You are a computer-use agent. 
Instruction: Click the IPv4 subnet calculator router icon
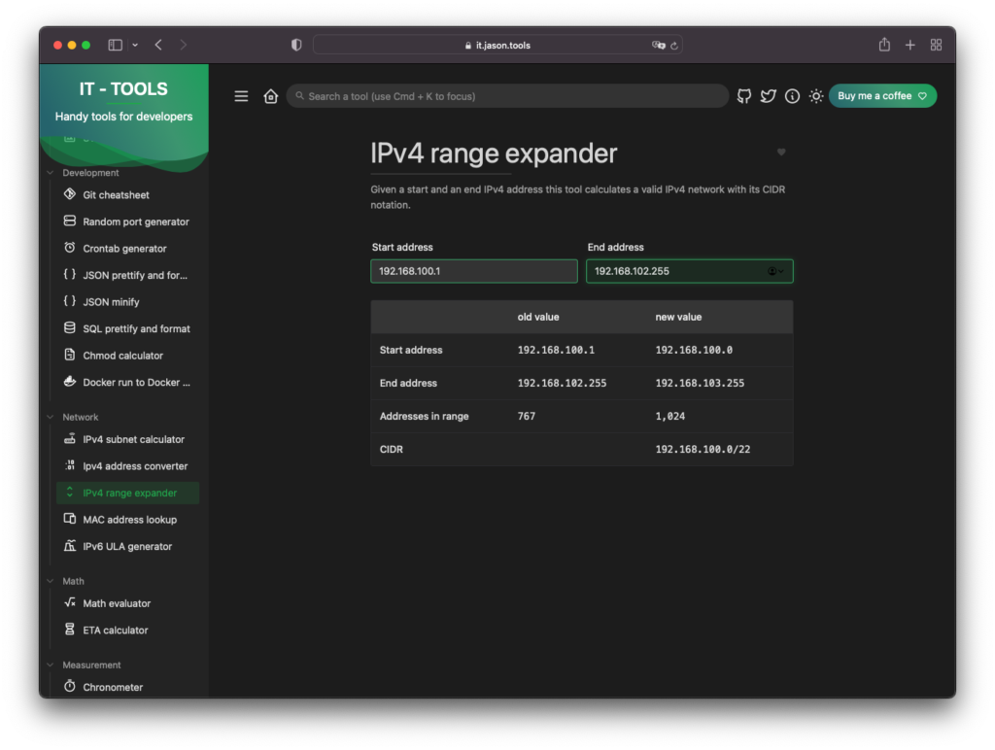[70, 438]
